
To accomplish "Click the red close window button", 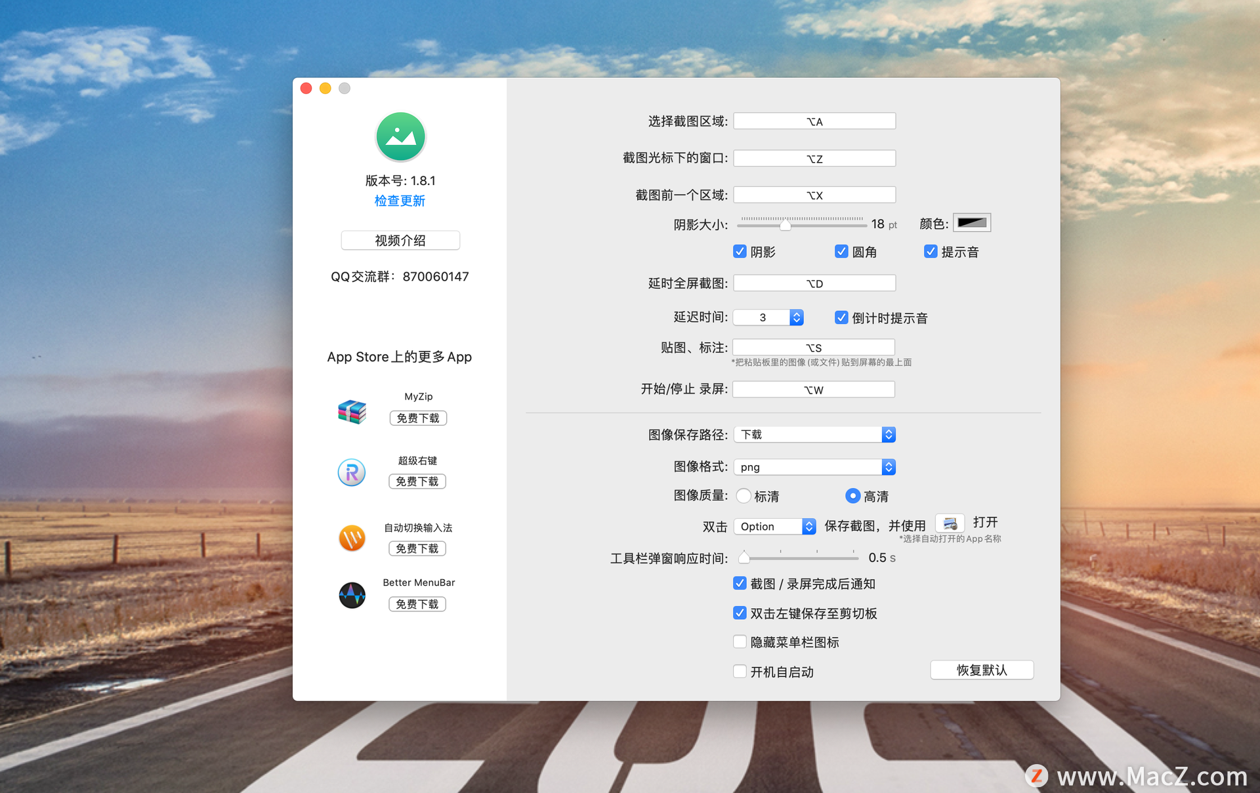I will 306,89.
